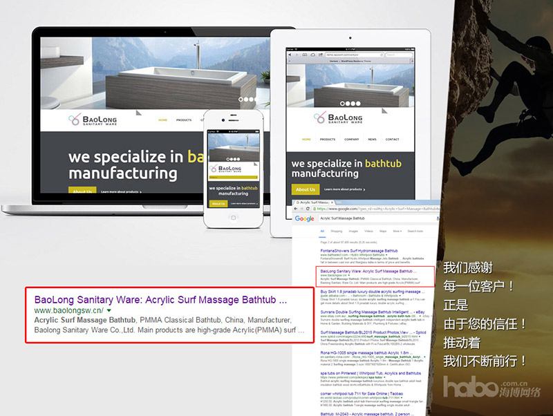Image resolution: width=553 pixels, height=416 pixels.
Task: Open PRODUCTS menu on the iPad site
Action: pos(327,139)
